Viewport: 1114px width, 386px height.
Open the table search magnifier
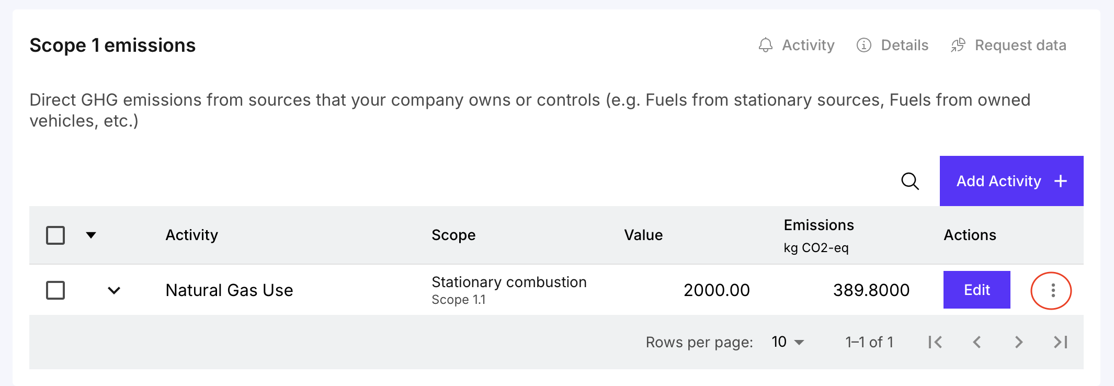tap(910, 181)
